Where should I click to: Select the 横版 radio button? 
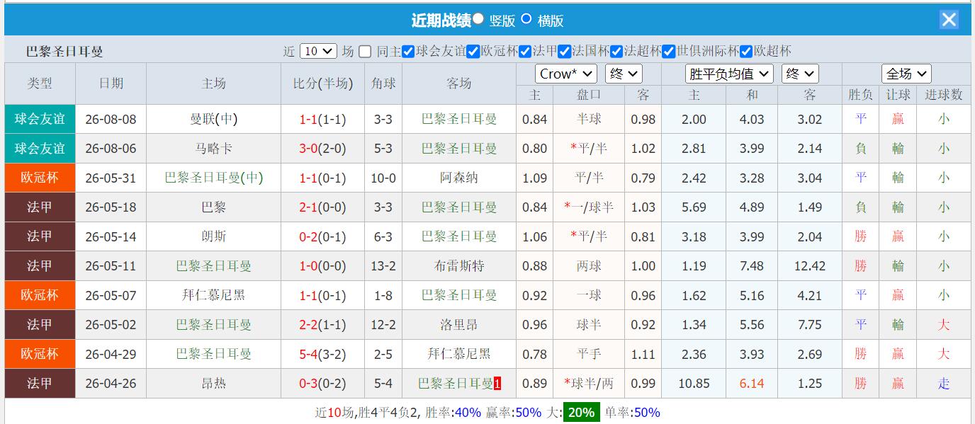pyautogui.click(x=526, y=19)
